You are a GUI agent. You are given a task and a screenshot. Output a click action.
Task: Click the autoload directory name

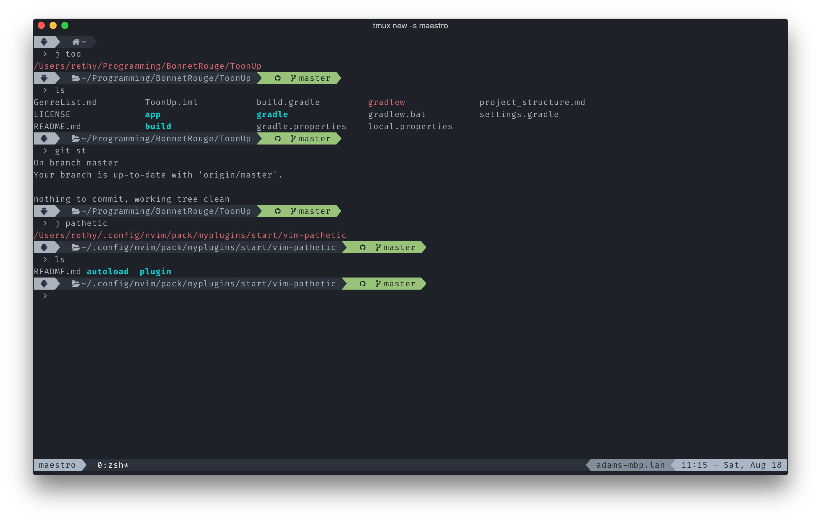(x=108, y=272)
